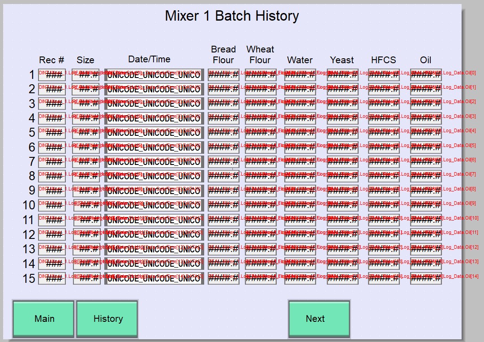Select the Water value in row 6
Screen dimensions: 484x342
click(x=300, y=147)
